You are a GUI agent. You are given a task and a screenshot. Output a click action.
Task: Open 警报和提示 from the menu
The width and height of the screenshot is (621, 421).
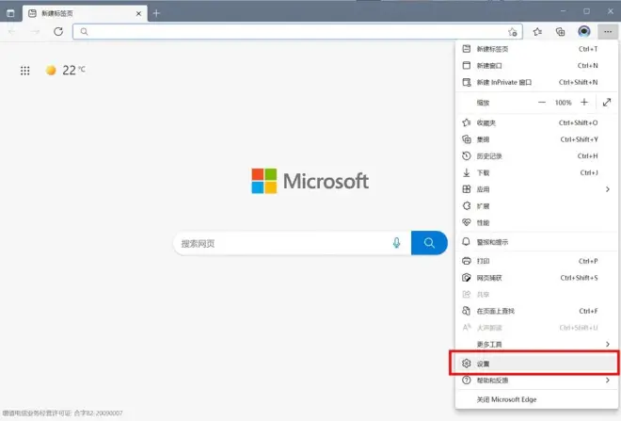coord(536,242)
